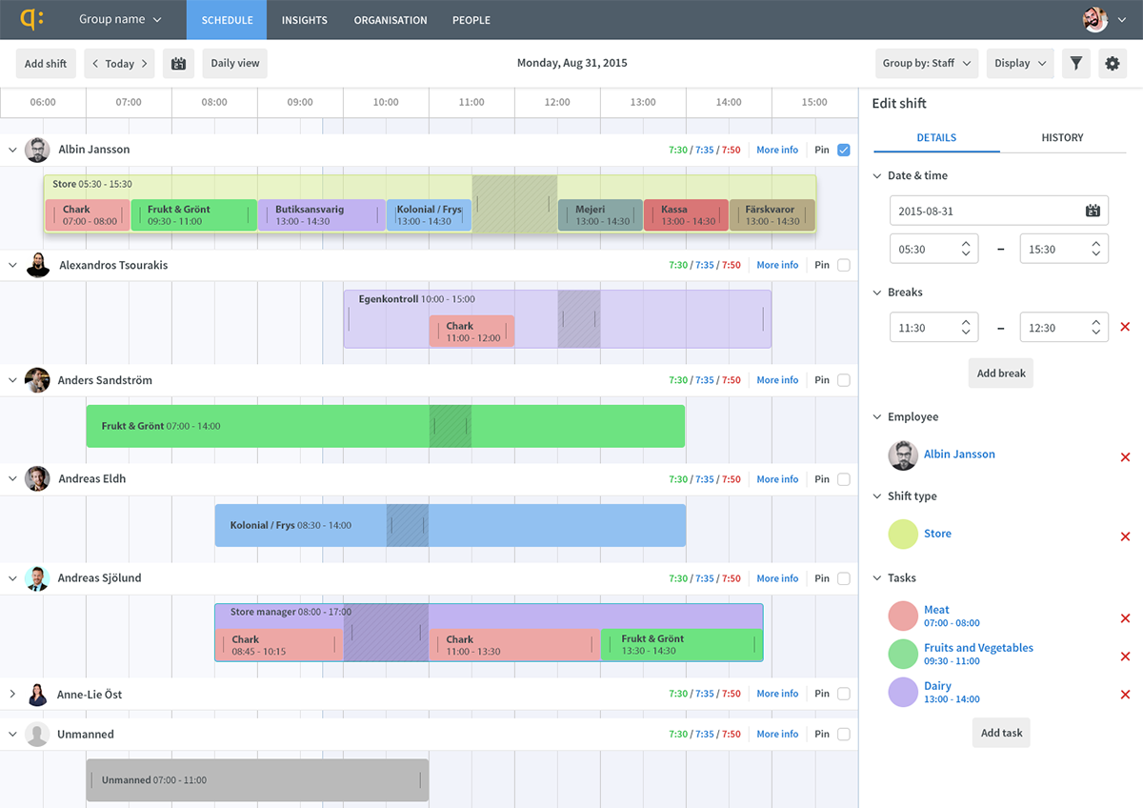
Task: Pin Anders Sandström row
Action: point(844,380)
